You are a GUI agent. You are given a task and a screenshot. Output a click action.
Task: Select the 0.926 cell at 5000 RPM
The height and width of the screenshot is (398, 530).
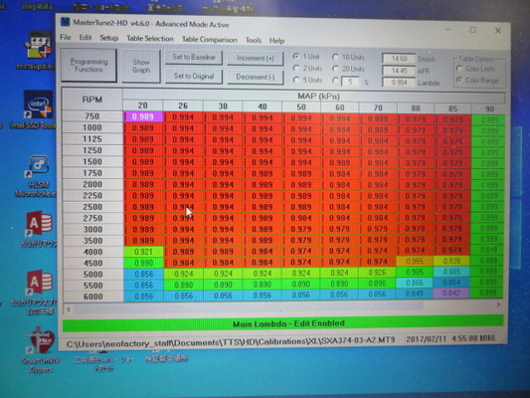(x=377, y=273)
